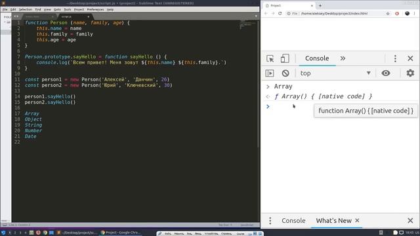This screenshot has height=236, width=420.
Task: Open the Help menu in Sublime Text
Action: coord(110,9)
